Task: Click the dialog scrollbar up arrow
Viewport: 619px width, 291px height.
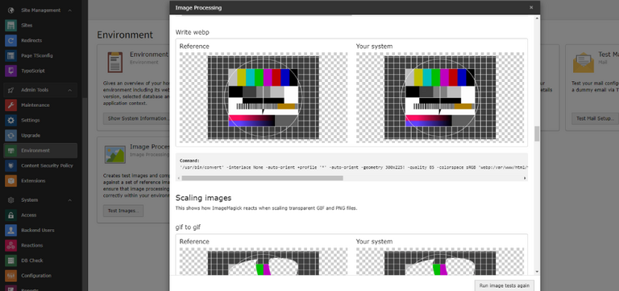Action: click(x=537, y=18)
